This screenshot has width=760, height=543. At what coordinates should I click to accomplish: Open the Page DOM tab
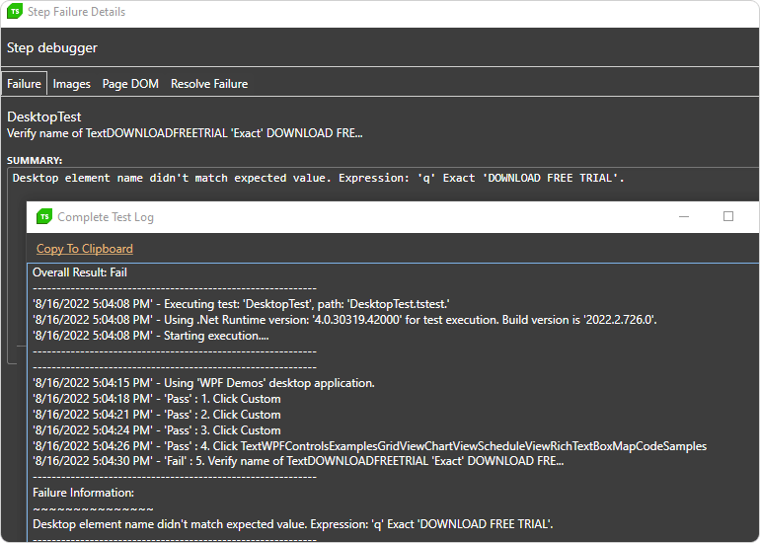click(130, 84)
